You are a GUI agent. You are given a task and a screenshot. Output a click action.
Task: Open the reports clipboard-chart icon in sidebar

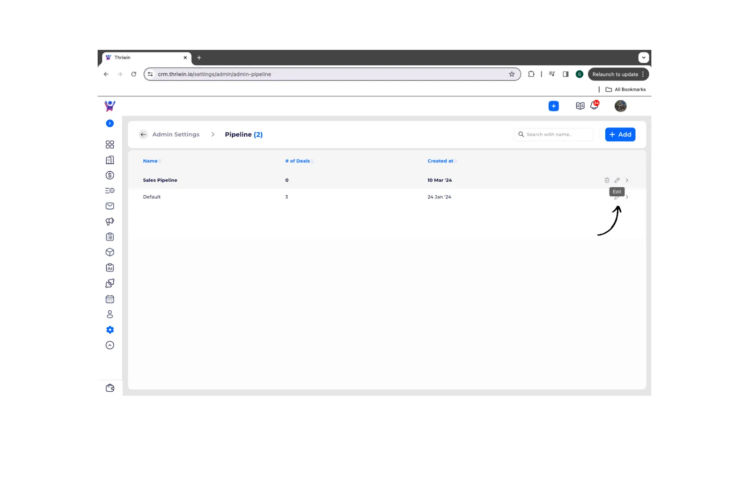[x=110, y=268]
